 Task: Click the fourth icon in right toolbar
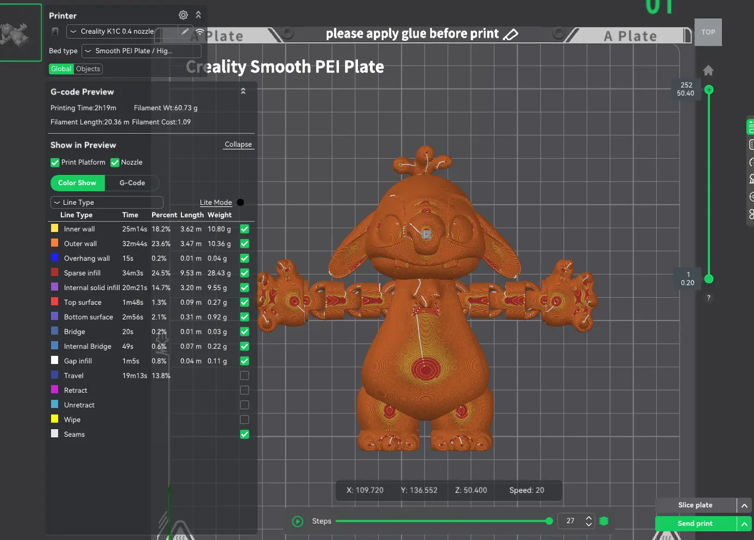pyautogui.click(x=751, y=179)
